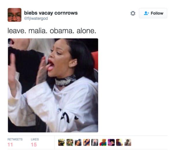Select the third liker avatar thumbnail
Screen dimensions: 178x151
click(78, 143)
